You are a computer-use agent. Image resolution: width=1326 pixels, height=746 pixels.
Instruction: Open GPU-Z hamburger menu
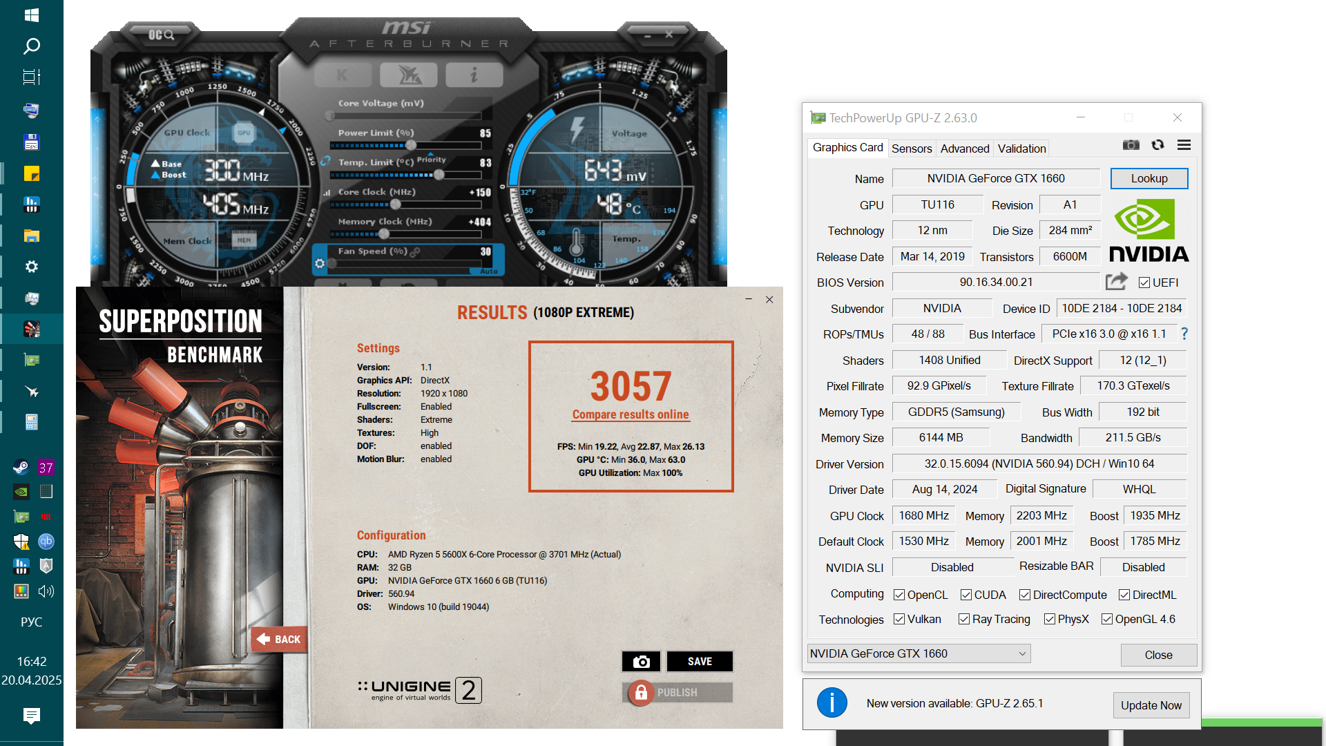pos(1184,145)
